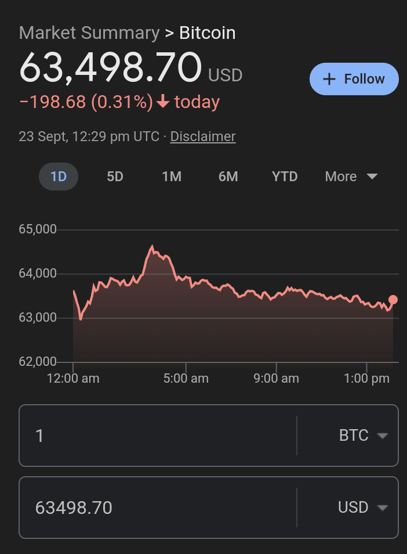Viewport: 407px width, 554px height.
Task: Click the plus icon on Follow button
Action: 329,80
